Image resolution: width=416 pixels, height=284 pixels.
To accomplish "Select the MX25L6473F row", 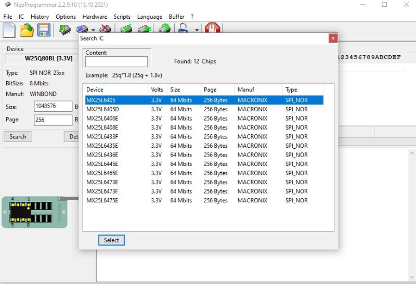I will pos(204,191).
